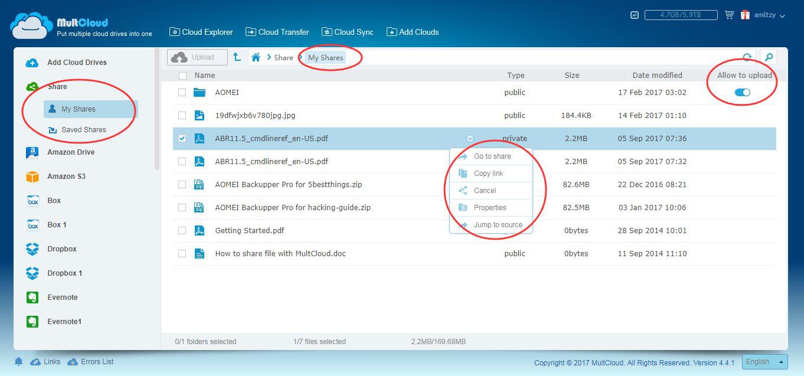Click the AOMEI folder icon

(x=200, y=93)
